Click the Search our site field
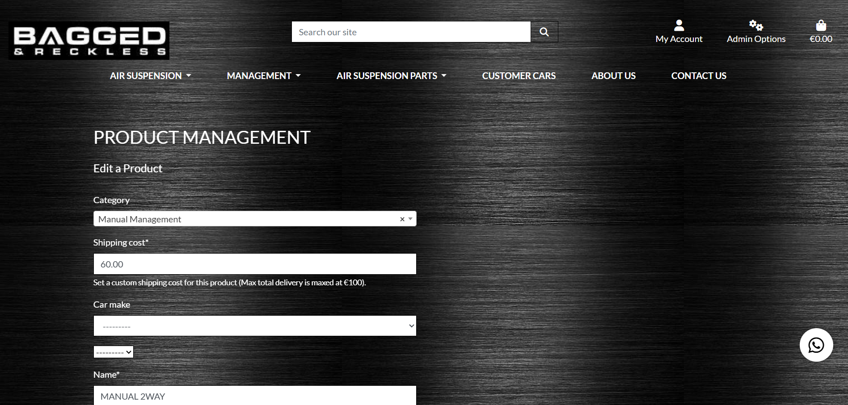The height and width of the screenshot is (405, 848). tap(411, 32)
